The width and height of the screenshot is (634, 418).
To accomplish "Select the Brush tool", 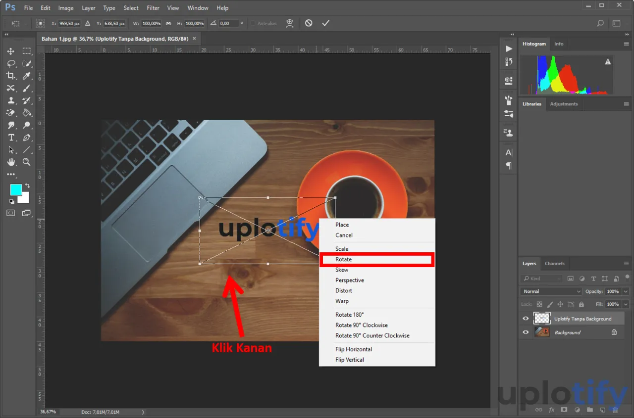I will [x=27, y=88].
